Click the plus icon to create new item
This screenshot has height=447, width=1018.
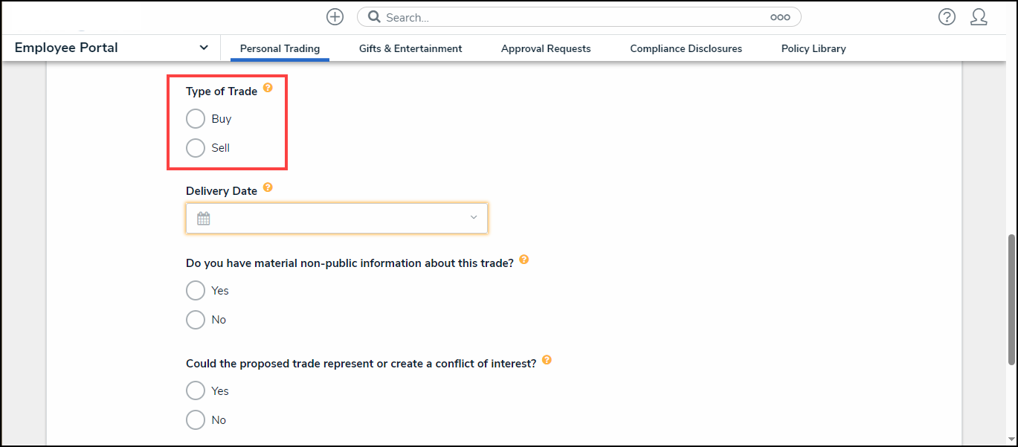[x=335, y=16]
